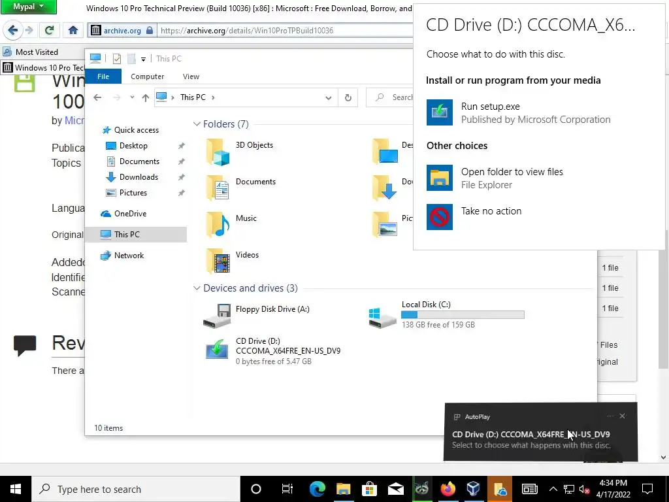The image size is (669, 502).
Task: Click the browser URL address field
Action: pyautogui.click(x=285, y=30)
